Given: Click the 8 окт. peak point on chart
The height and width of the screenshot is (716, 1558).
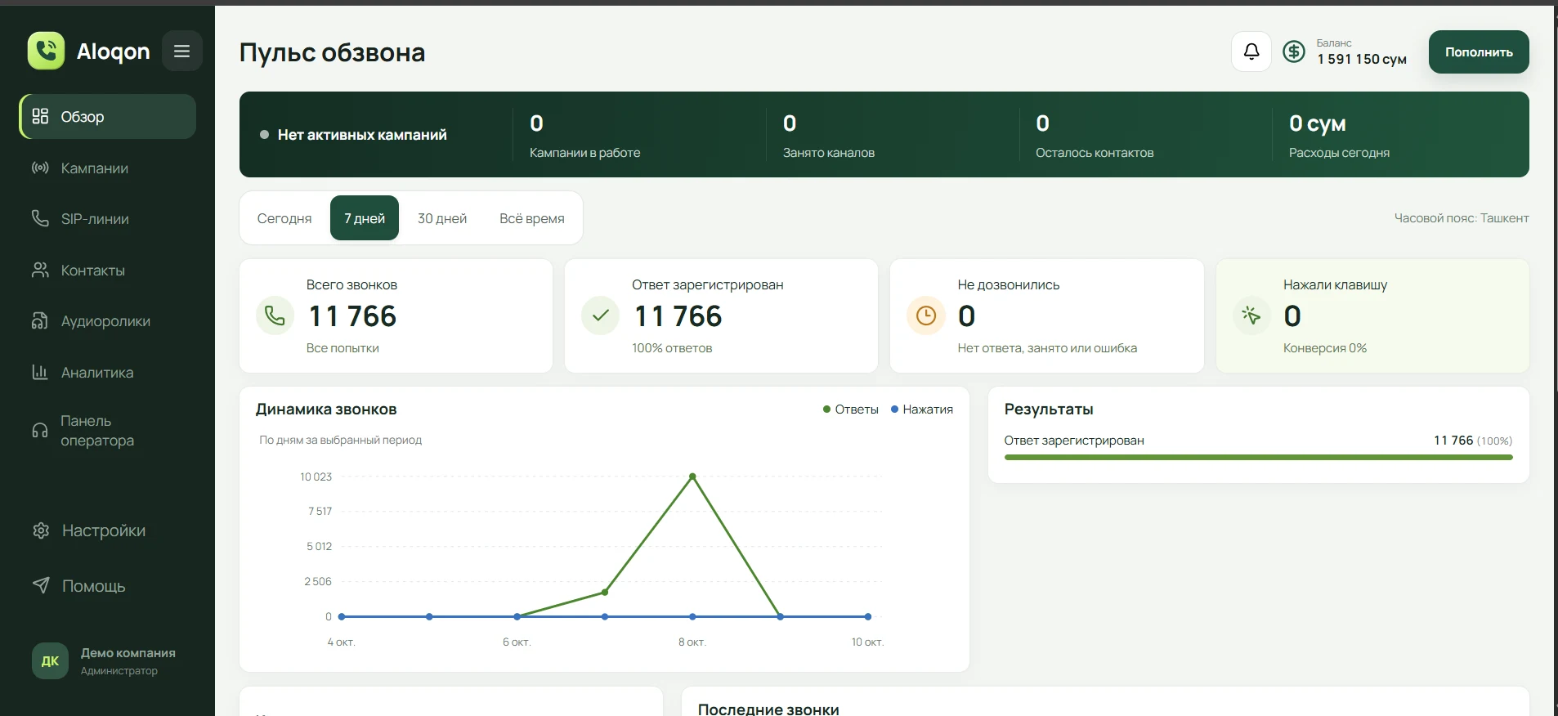Looking at the screenshot, I should pyautogui.click(x=692, y=476).
